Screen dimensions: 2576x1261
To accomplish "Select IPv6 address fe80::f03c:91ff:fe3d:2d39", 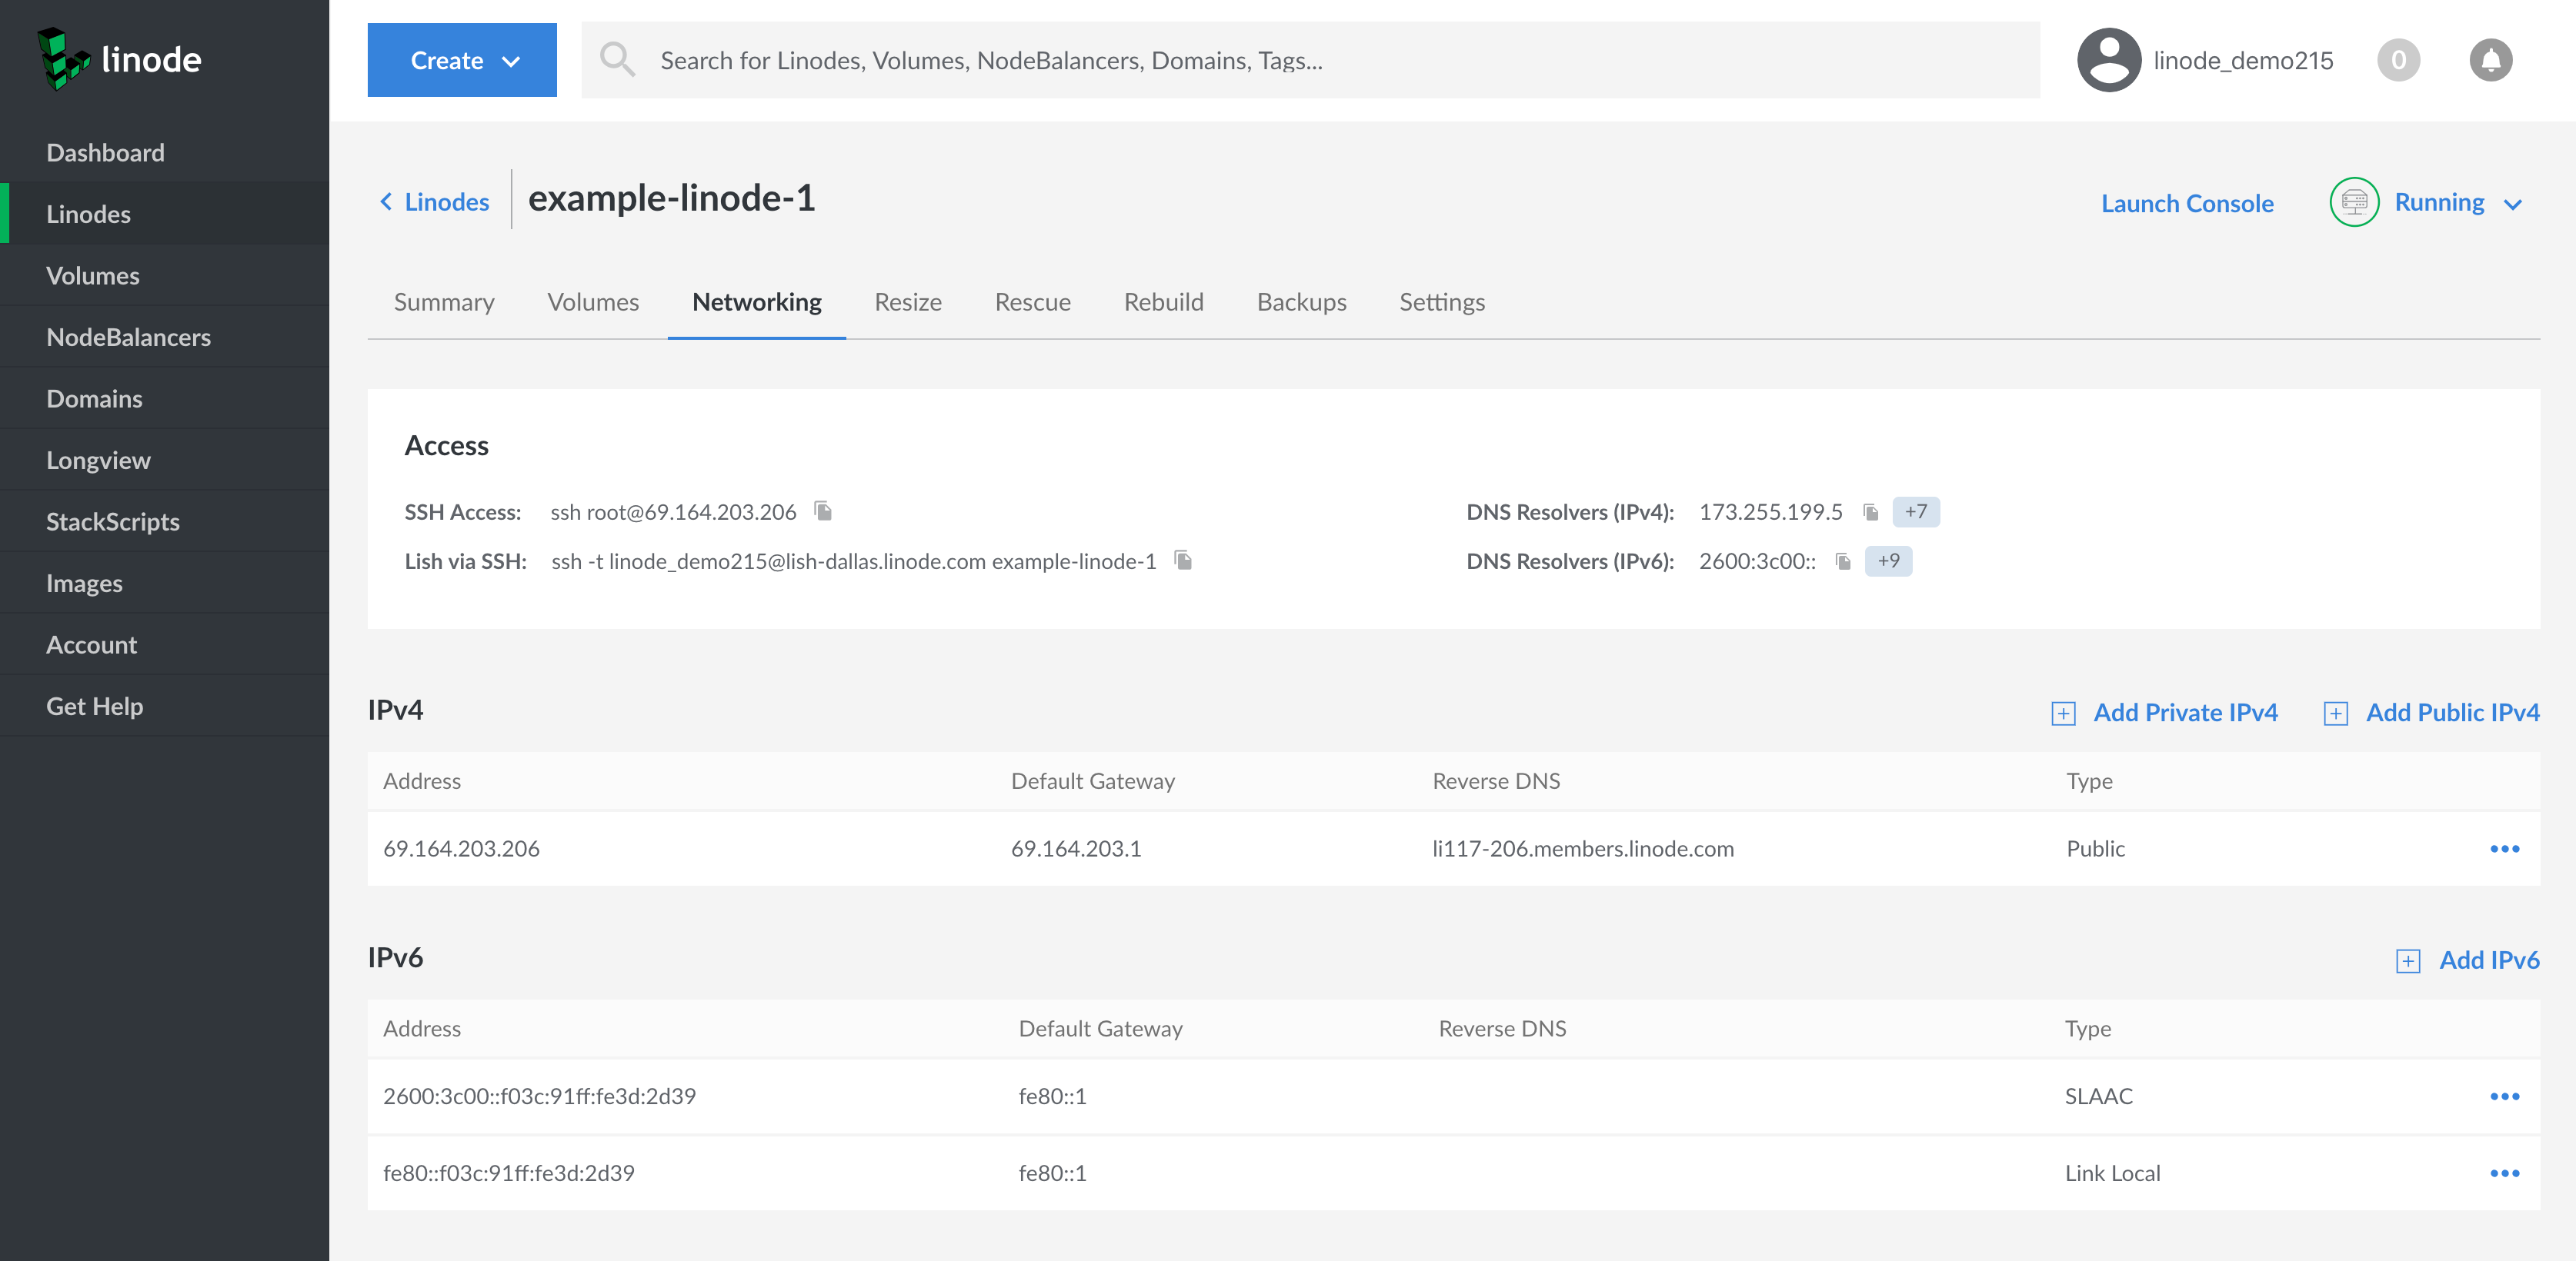I will click(508, 1173).
